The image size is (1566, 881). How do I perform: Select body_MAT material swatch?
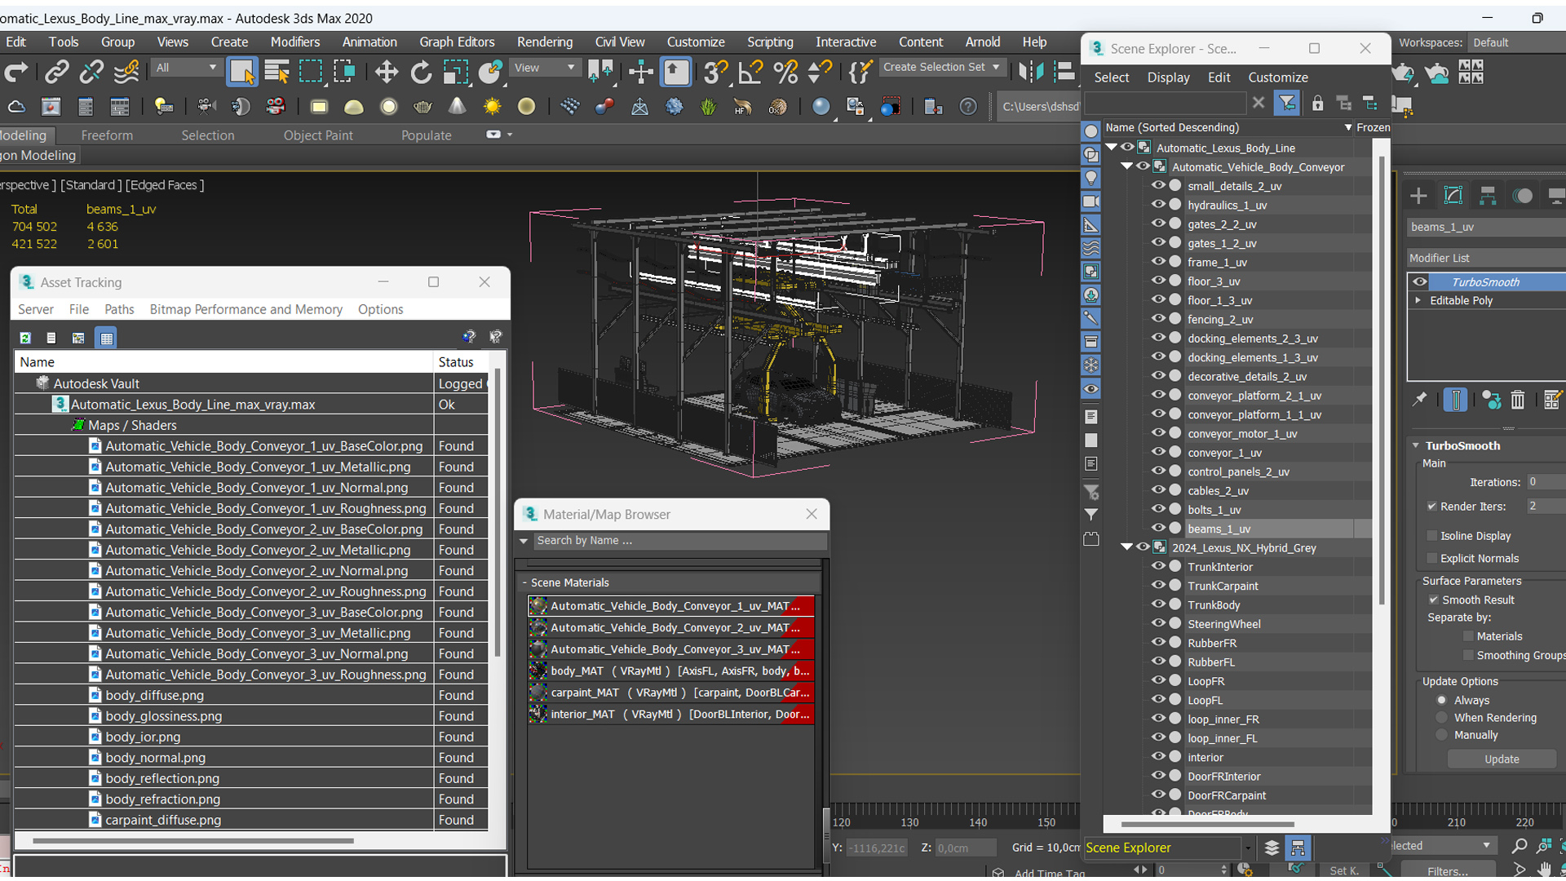pos(537,671)
